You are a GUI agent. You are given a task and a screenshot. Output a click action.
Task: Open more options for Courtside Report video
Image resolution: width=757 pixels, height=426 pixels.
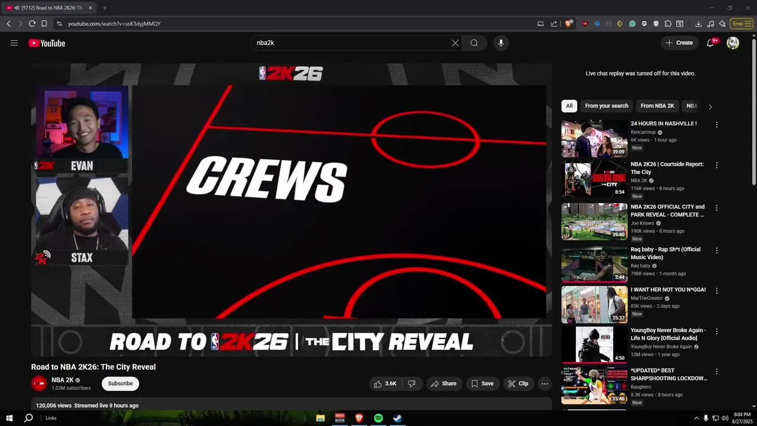pyautogui.click(x=717, y=165)
